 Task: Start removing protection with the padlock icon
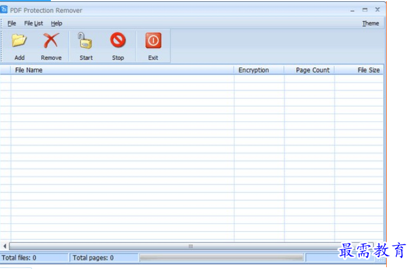click(85, 41)
